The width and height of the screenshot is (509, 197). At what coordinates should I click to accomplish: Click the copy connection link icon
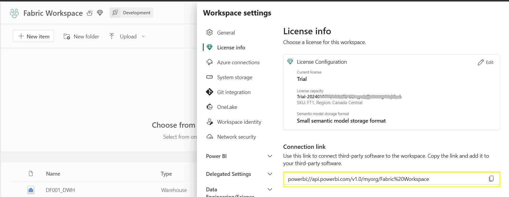491,179
